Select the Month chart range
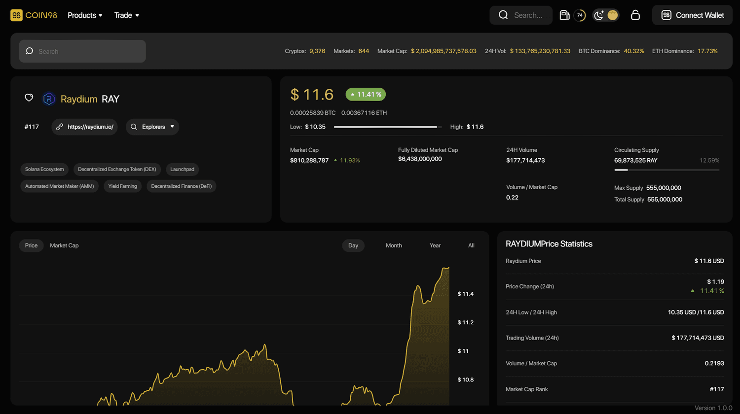The width and height of the screenshot is (740, 414). click(x=394, y=245)
